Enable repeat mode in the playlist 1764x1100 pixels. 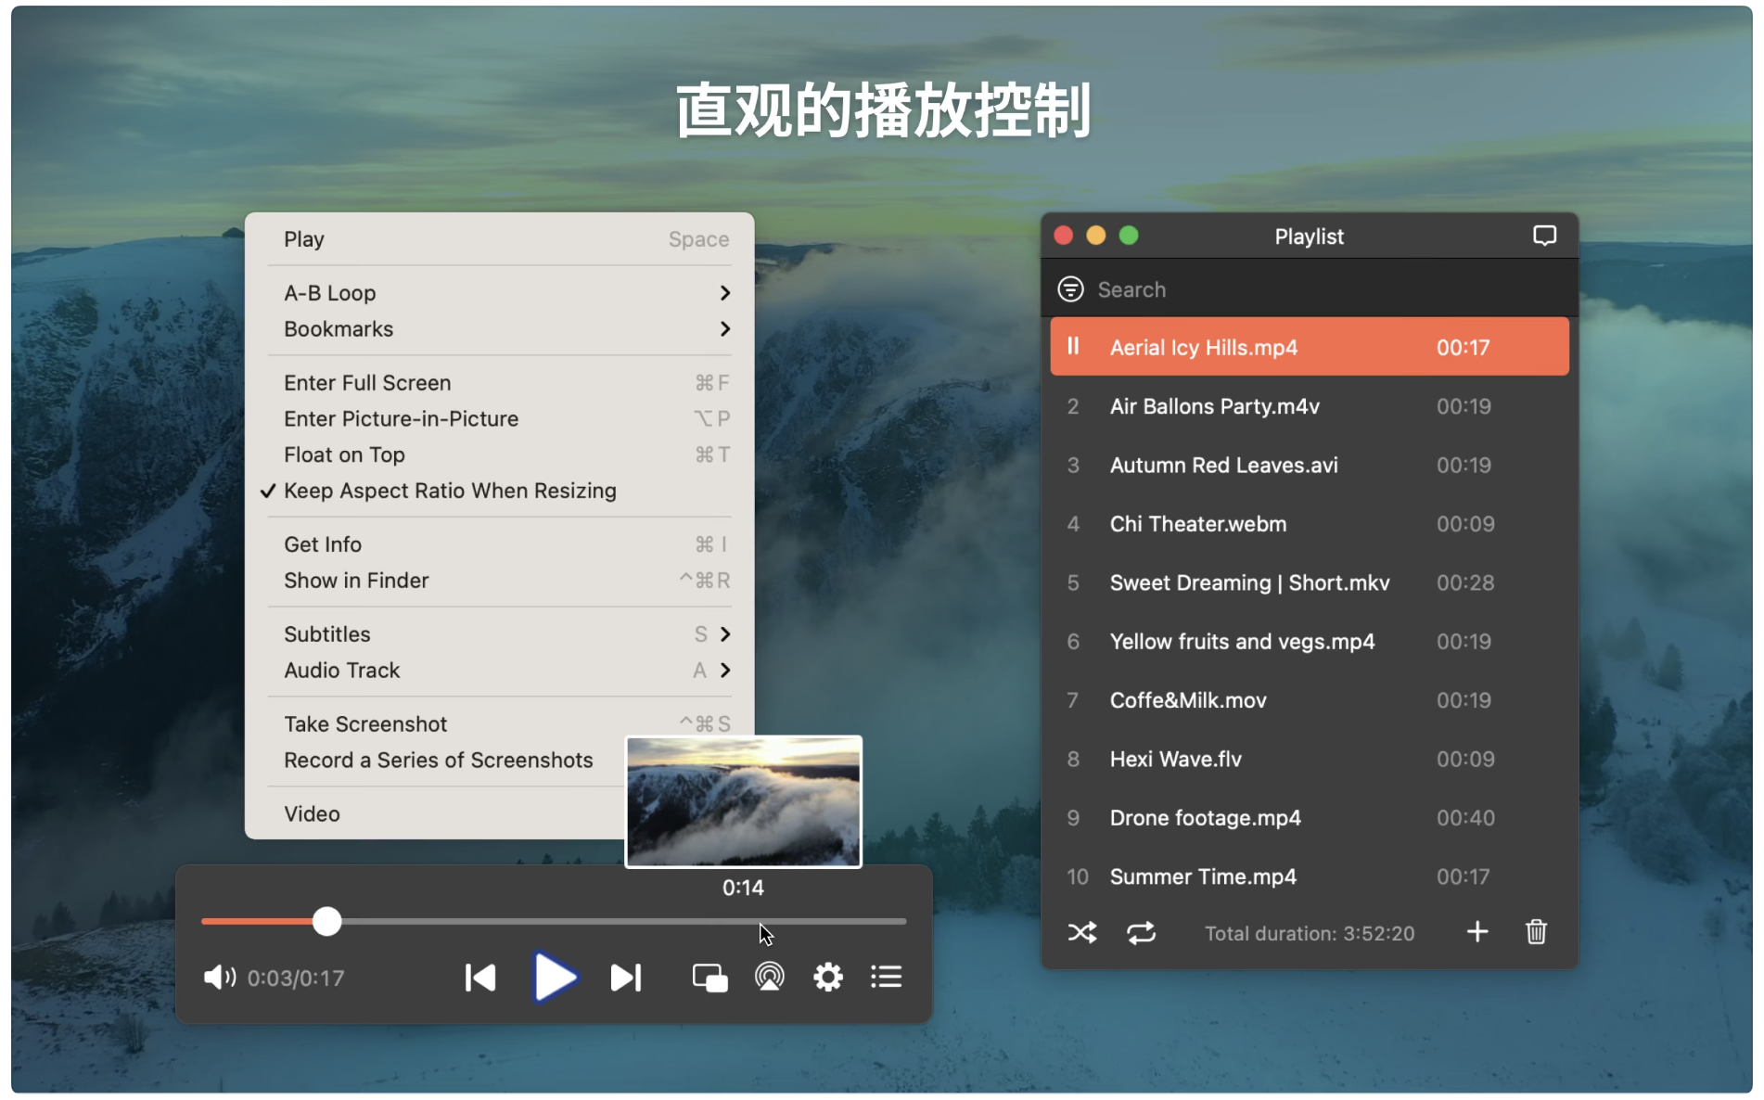[x=1142, y=932]
